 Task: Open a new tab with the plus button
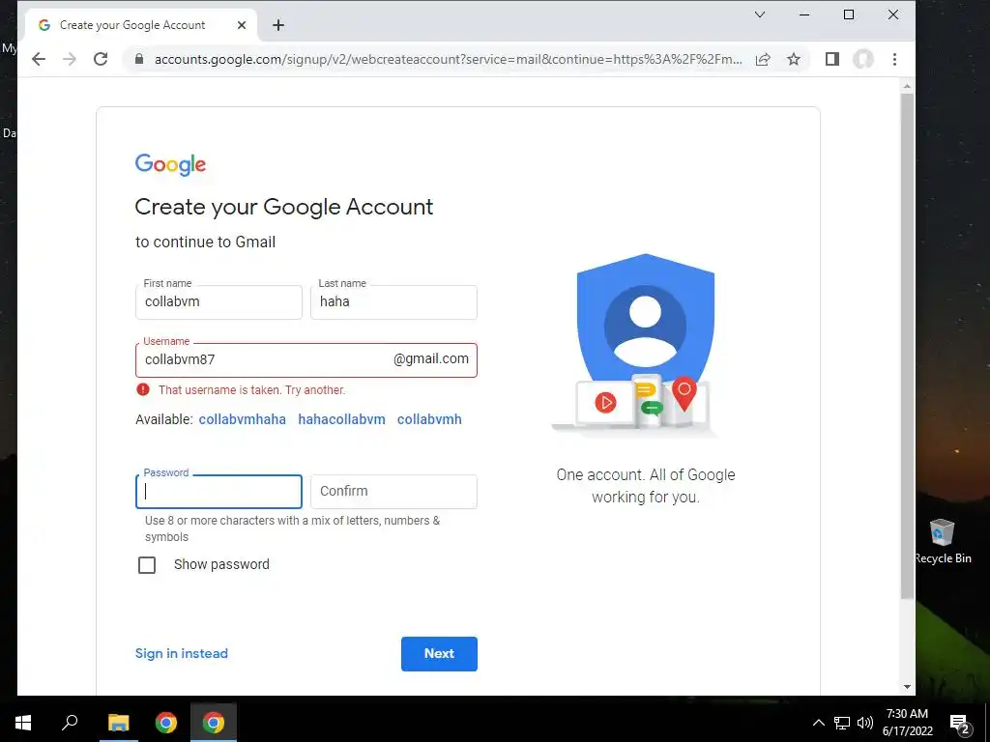[x=278, y=25]
